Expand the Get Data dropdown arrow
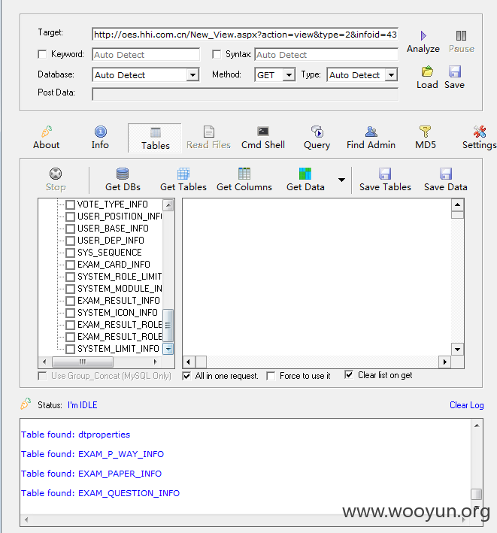497x533 pixels. 341,180
